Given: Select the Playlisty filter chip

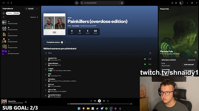Looking at the screenshot, I should click(x=9, y=13).
